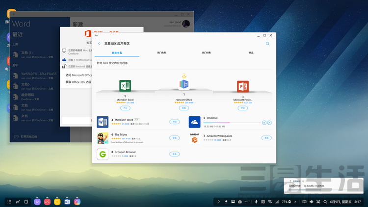Click the OneDrive download progress bar
This screenshot has height=207, width=368.
(231, 123)
